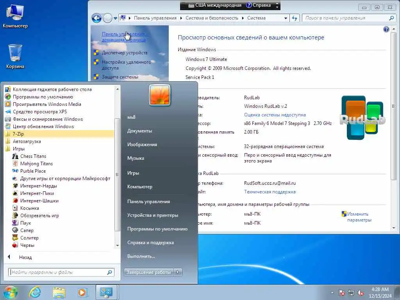The image size is (400, 300).
Task: Select Выполнить... in Start menu
Action: (x=141, y=256)
